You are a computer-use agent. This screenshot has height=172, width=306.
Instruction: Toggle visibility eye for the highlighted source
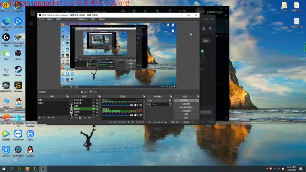tap(93, 109)
